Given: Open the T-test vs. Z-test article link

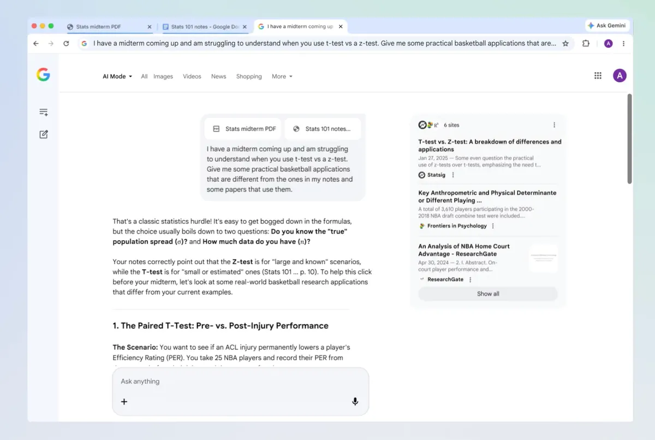Looking at the screenshot, I should 489,145.
